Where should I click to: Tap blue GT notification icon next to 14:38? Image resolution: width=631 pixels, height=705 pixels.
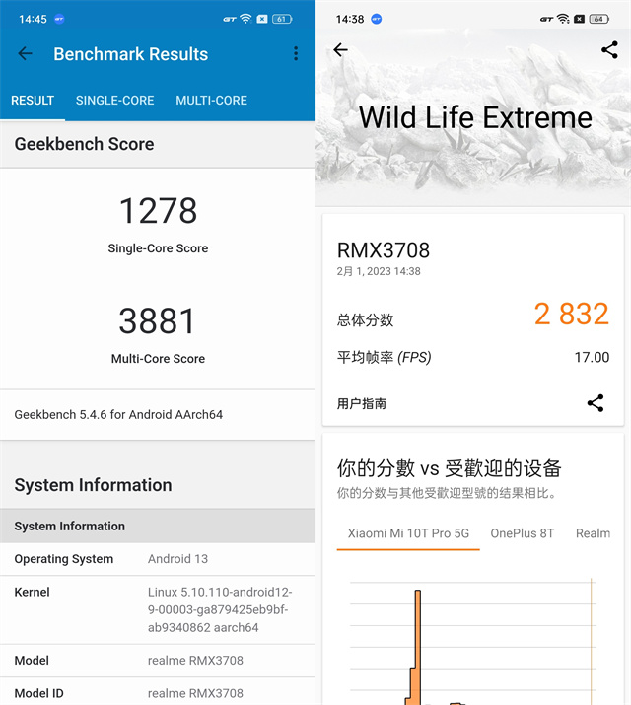[x=377, y=19]
